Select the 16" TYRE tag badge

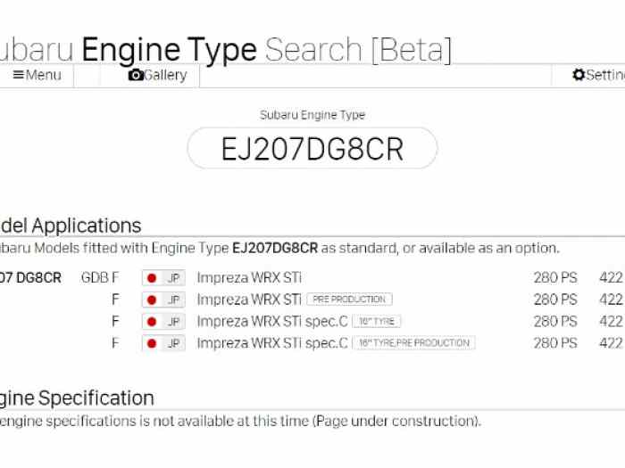tap(377, 321)
